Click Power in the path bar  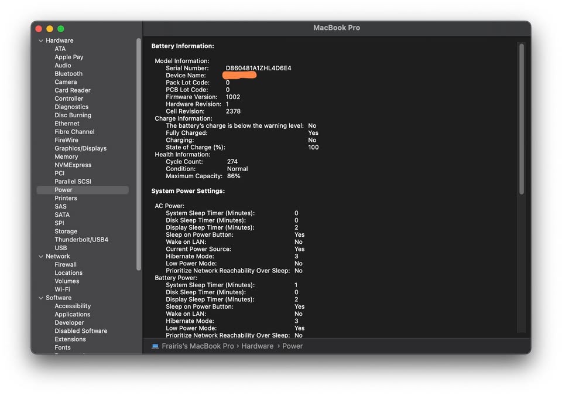pyautogui.click(x=292, y=346)
